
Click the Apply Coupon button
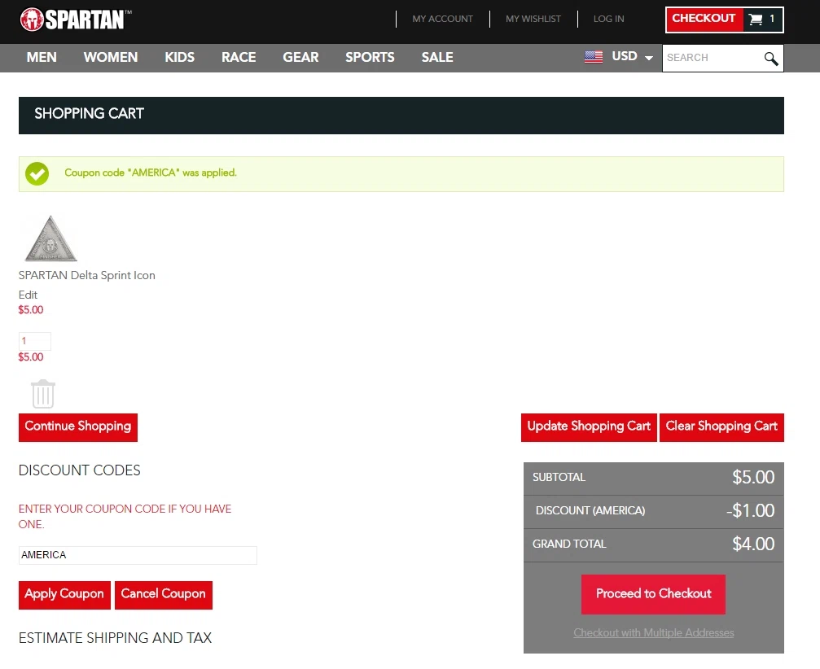[x=64, y=595]
